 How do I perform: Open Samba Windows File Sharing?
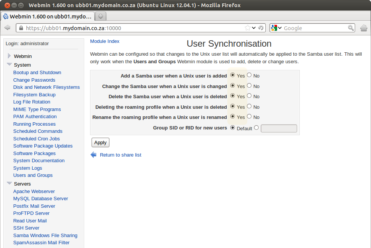tap(45, 235)
